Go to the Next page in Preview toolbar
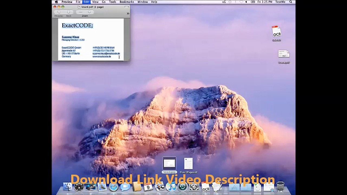The image size is (347, 195). (69, 12)
